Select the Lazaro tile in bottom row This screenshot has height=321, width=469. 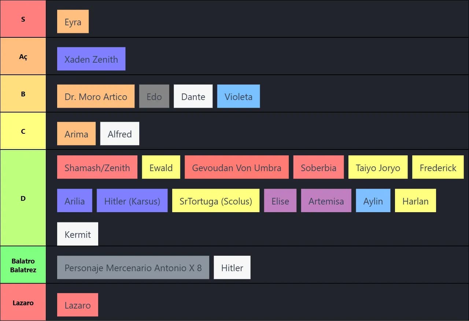point(78,305)
